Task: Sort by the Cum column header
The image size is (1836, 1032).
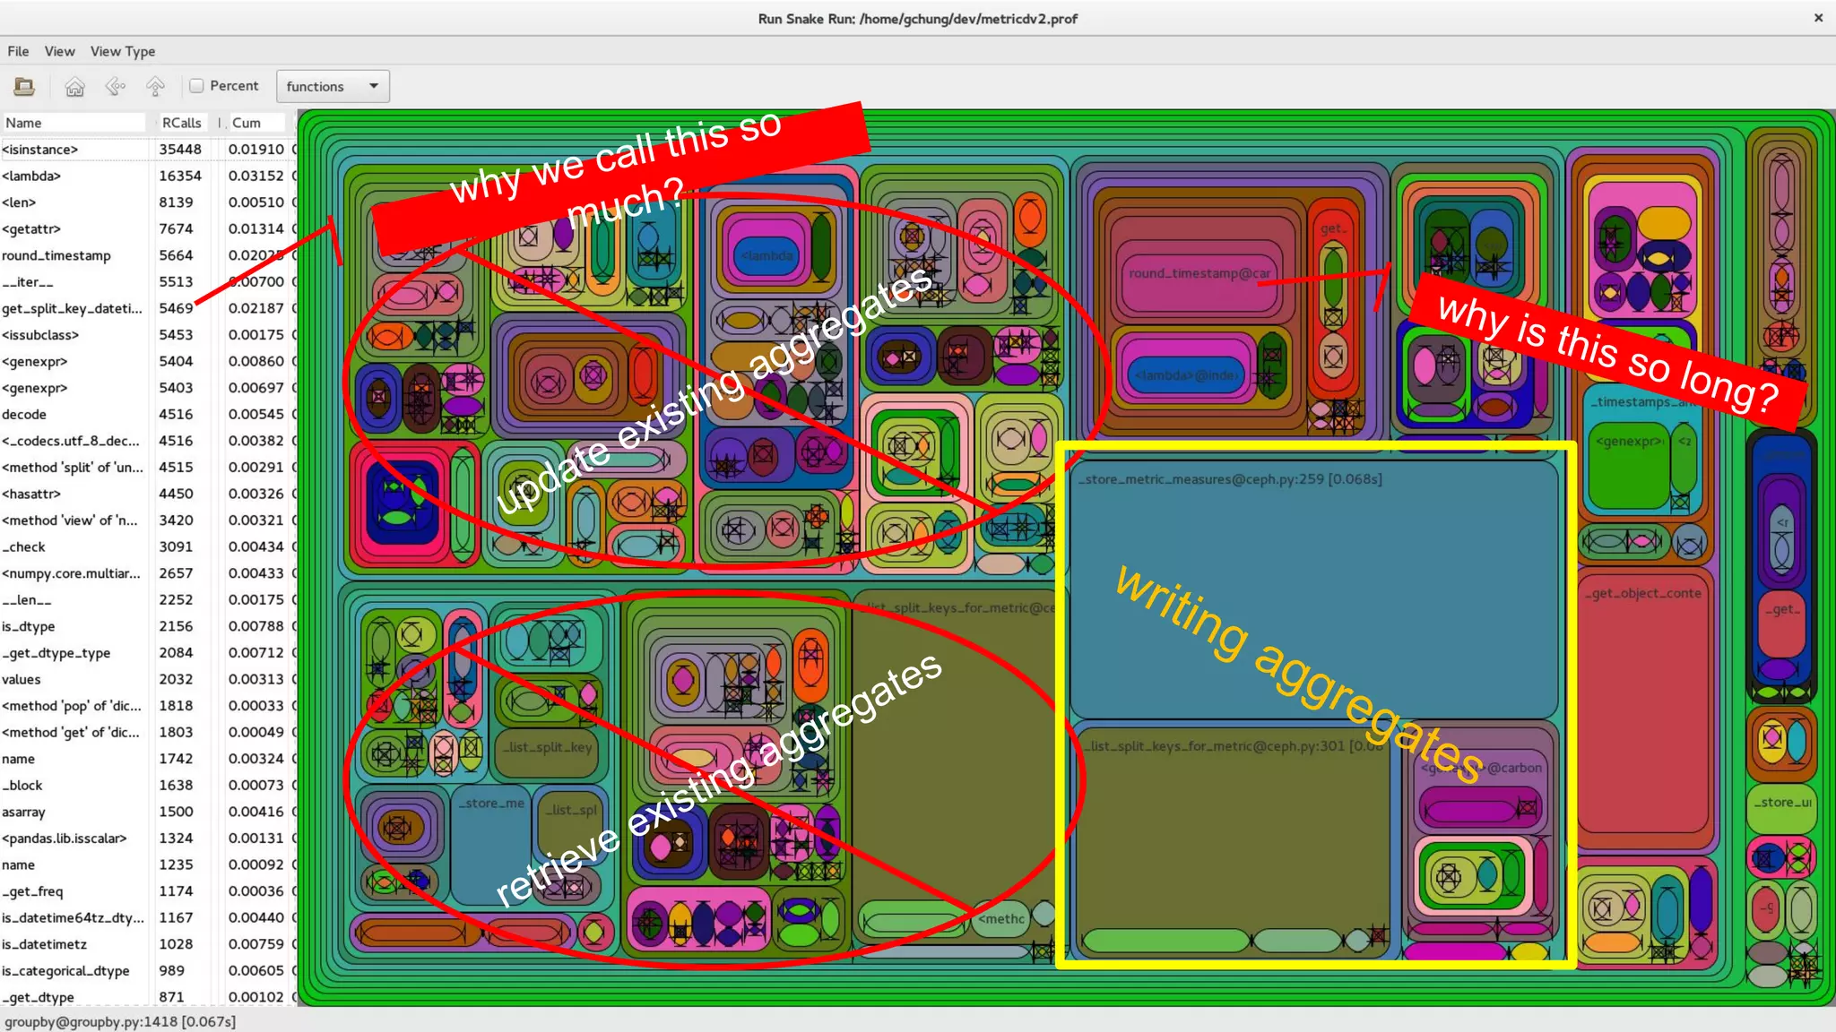Action: (247, 123)
